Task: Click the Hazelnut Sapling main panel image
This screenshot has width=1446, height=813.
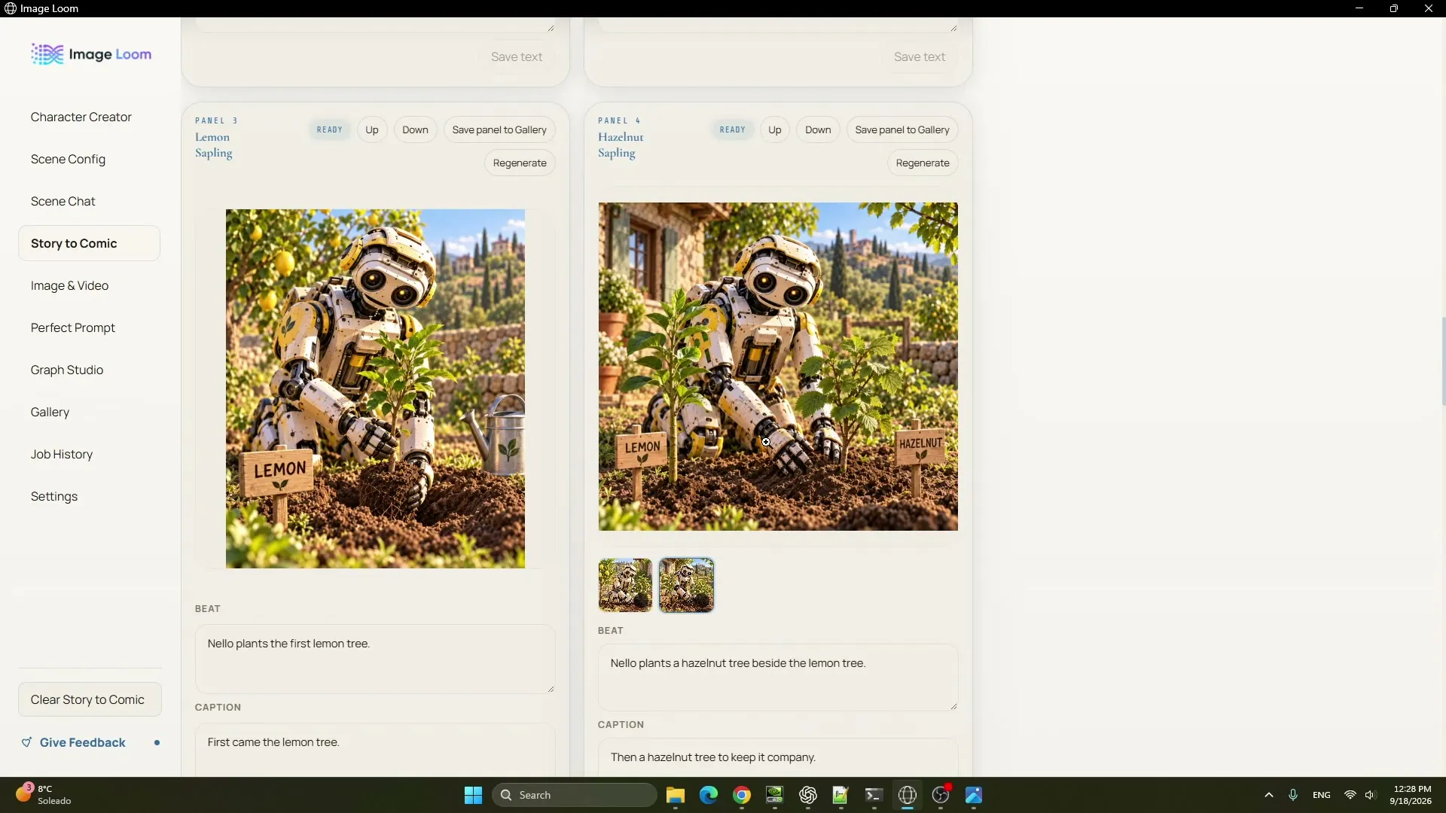Action: (x=778, y=367)
